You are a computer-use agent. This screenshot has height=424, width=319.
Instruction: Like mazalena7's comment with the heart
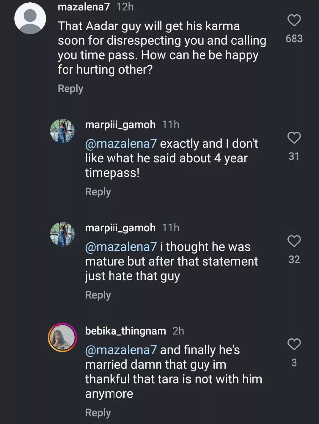[294, 20]
